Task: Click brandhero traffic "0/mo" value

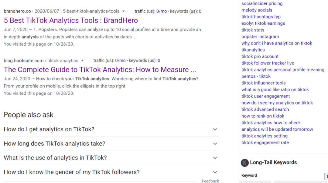Action: (162, 11)
